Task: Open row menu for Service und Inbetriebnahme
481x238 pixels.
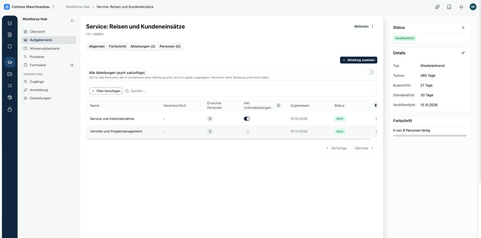Action: pyautogui.click(x=376, y=119)
